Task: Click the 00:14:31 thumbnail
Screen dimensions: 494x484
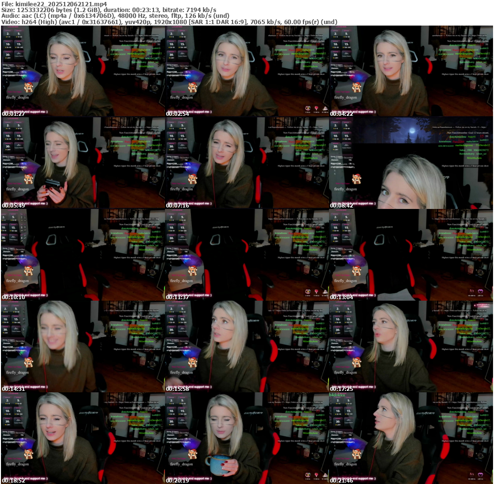Action: coord(82,346)
